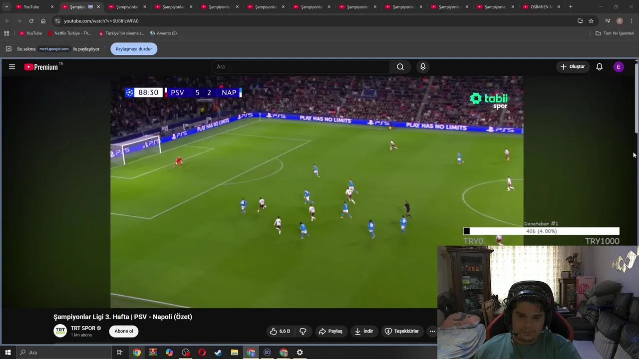Open Steam from the taskbar
Viewport: 639px width, 359px height.
point(218,353)
